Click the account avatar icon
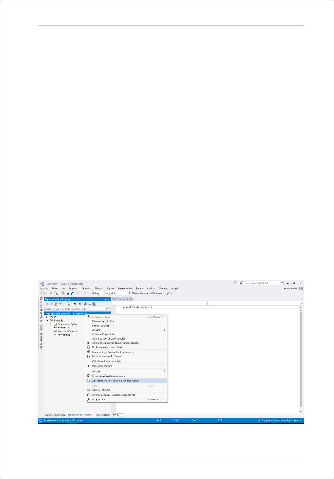334x479 pixels. click(301, 289)
